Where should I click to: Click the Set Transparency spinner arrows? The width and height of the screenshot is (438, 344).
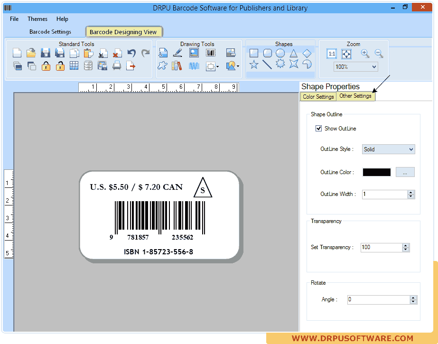pyautogui.click(x=406, y=247)
